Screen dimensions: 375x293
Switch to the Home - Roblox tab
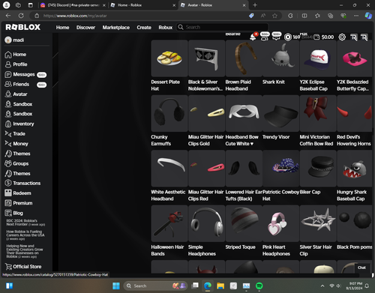pyautogui.click(x=143, y=5)
